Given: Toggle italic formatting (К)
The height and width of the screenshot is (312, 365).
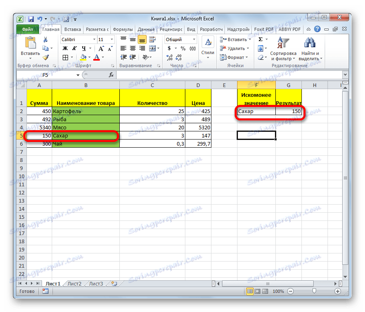Looking at the screenshot, I should click(x=75, y=48).
